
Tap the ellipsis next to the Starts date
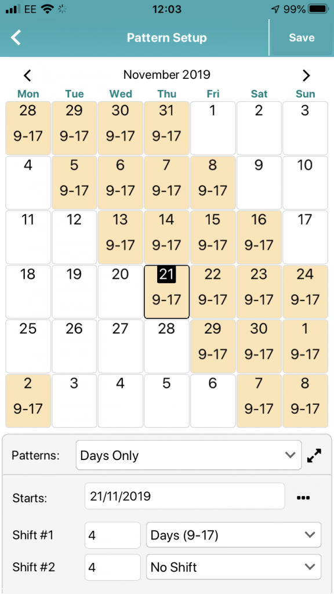(303, 497)
